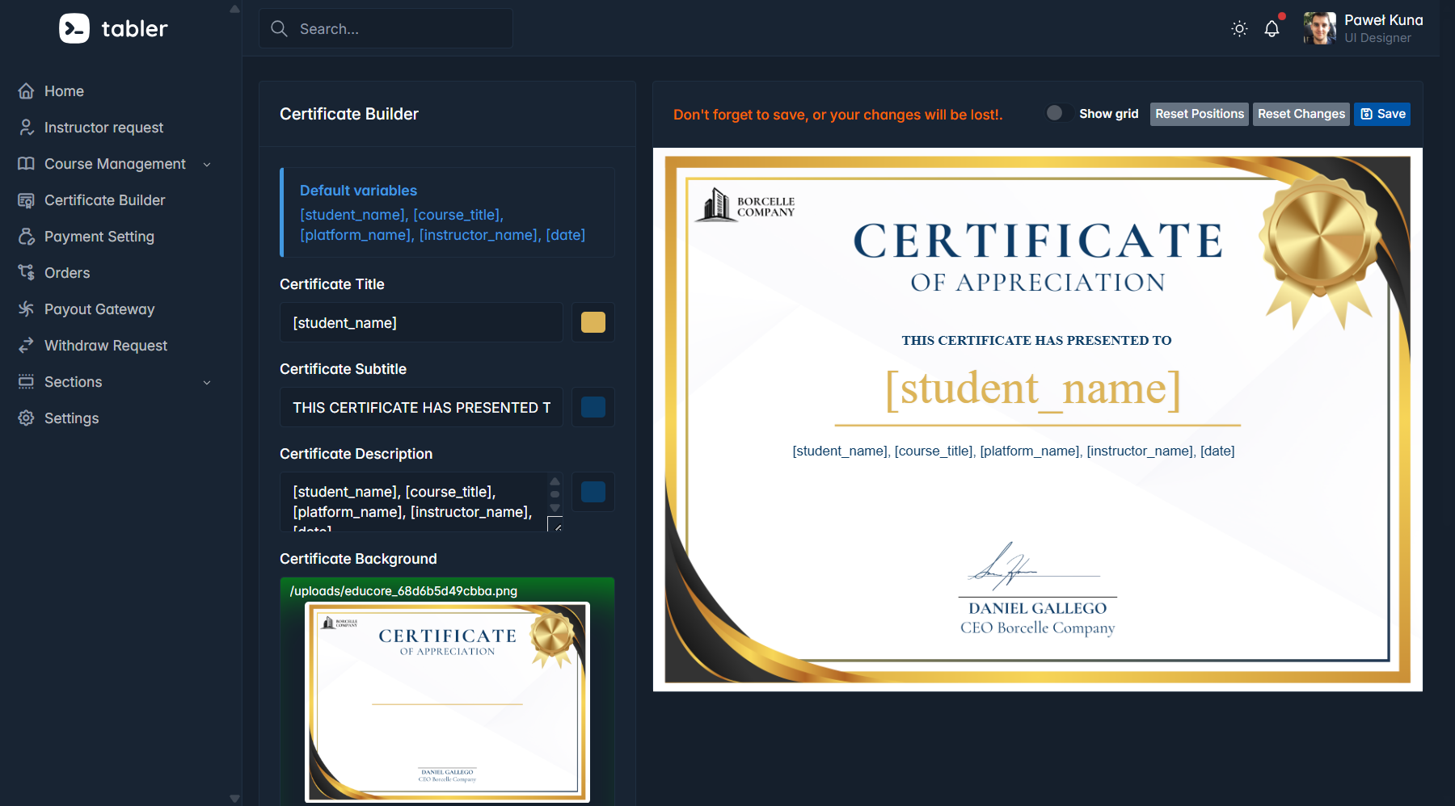Click the Home house icon in sidebar
This screenshot has width=1455, height=806.
click(27, 91)
